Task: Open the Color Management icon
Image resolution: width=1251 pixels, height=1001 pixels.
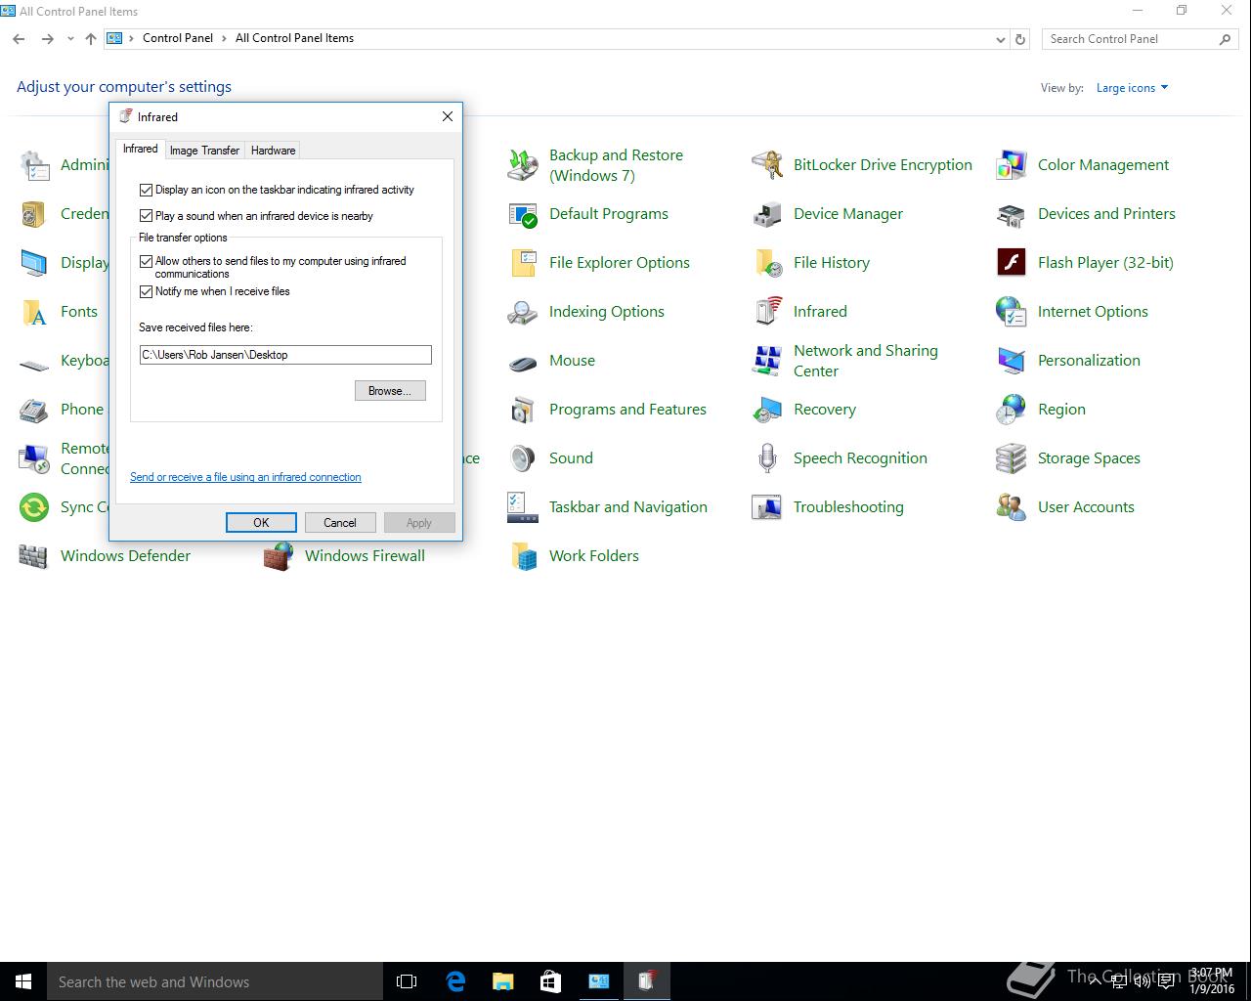Action: pos(1012,165)
